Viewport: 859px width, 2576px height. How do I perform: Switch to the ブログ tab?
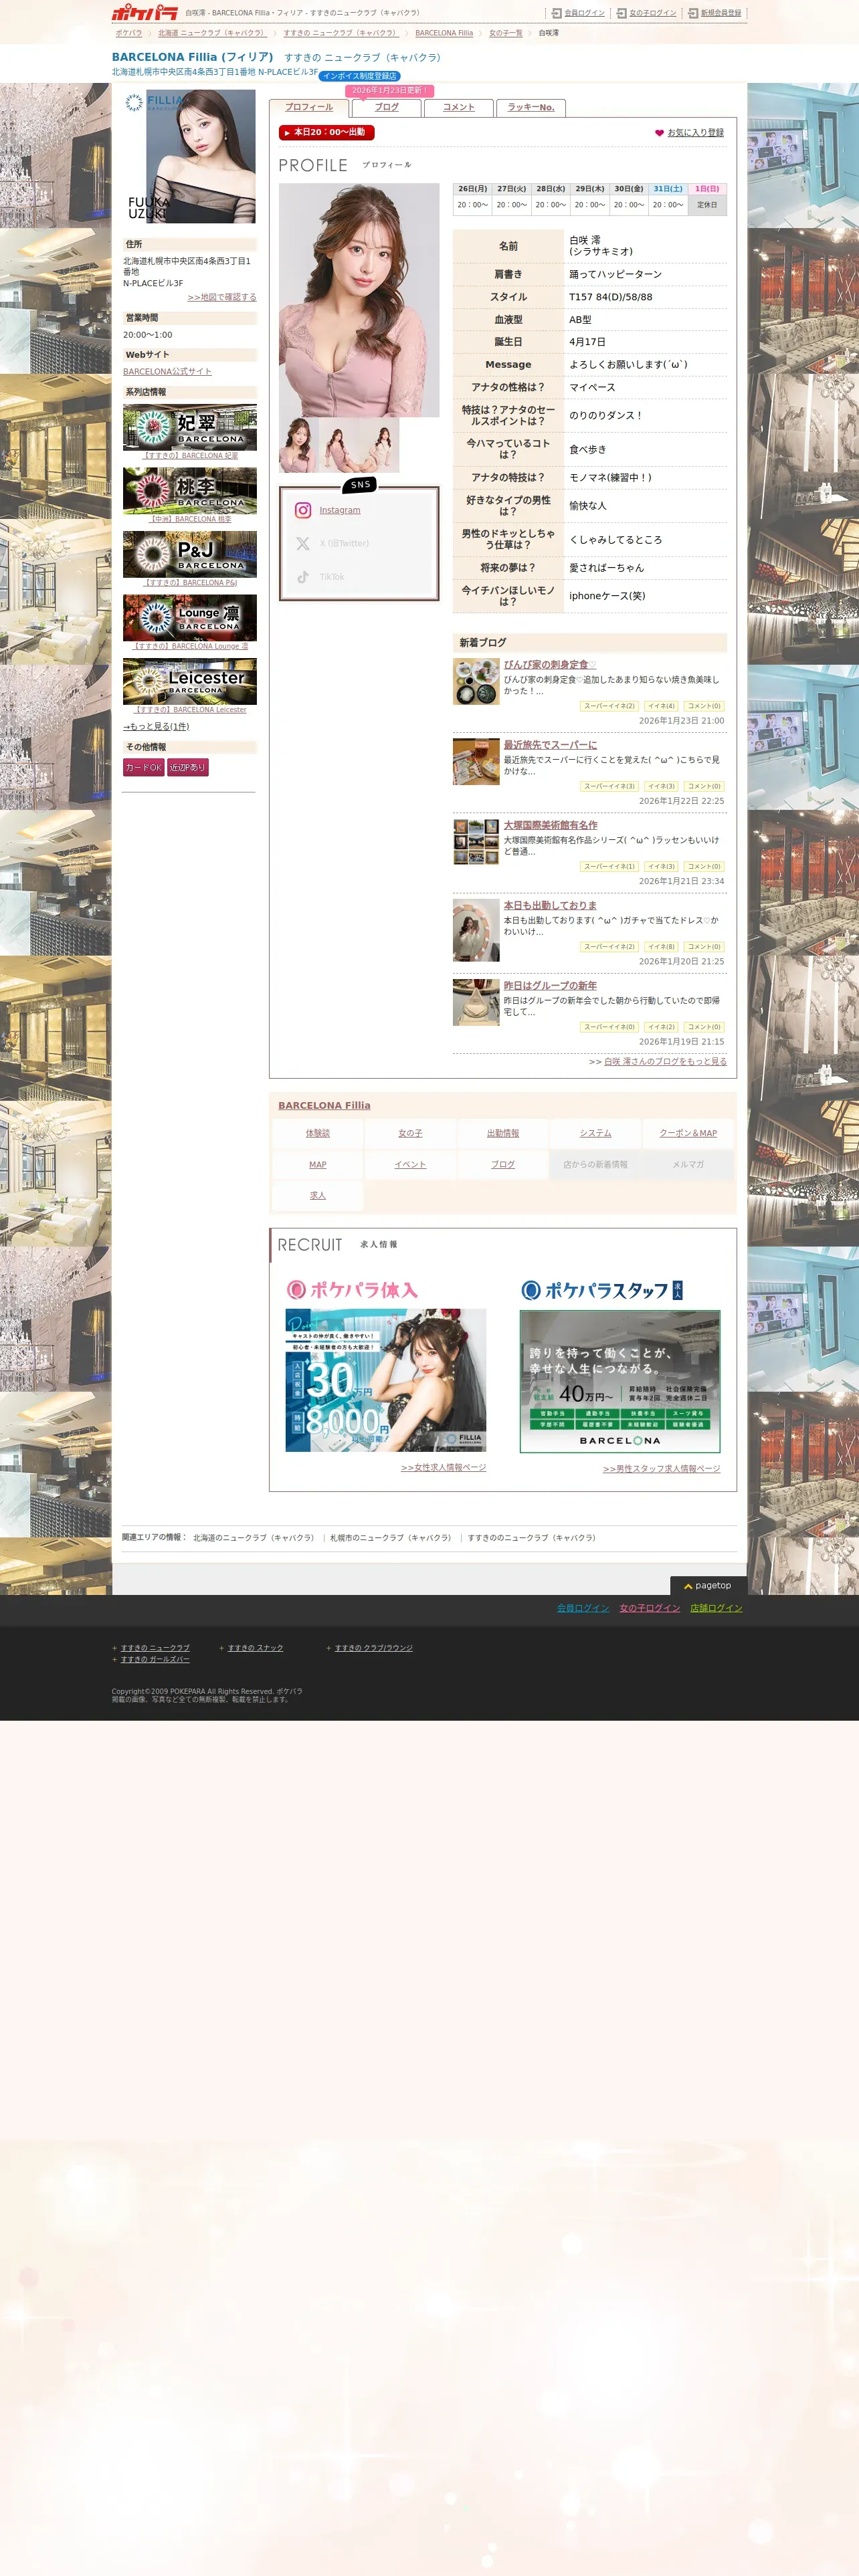pyautogui.click(x=387, y=107)
